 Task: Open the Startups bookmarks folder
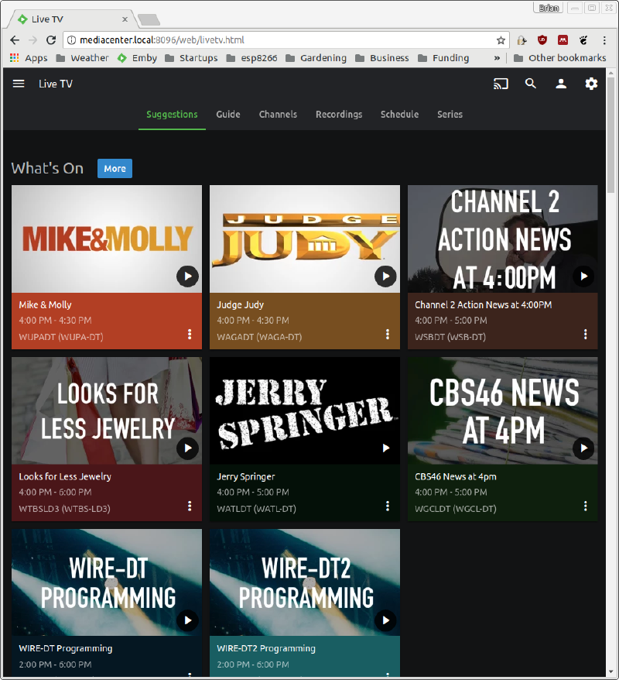coord(191,57)
